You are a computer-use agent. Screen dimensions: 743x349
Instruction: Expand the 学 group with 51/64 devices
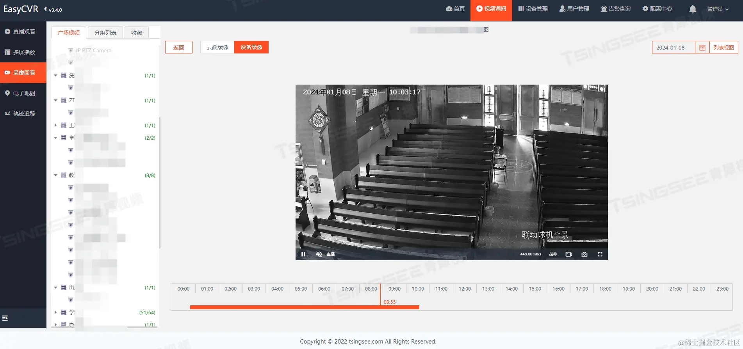55,312
